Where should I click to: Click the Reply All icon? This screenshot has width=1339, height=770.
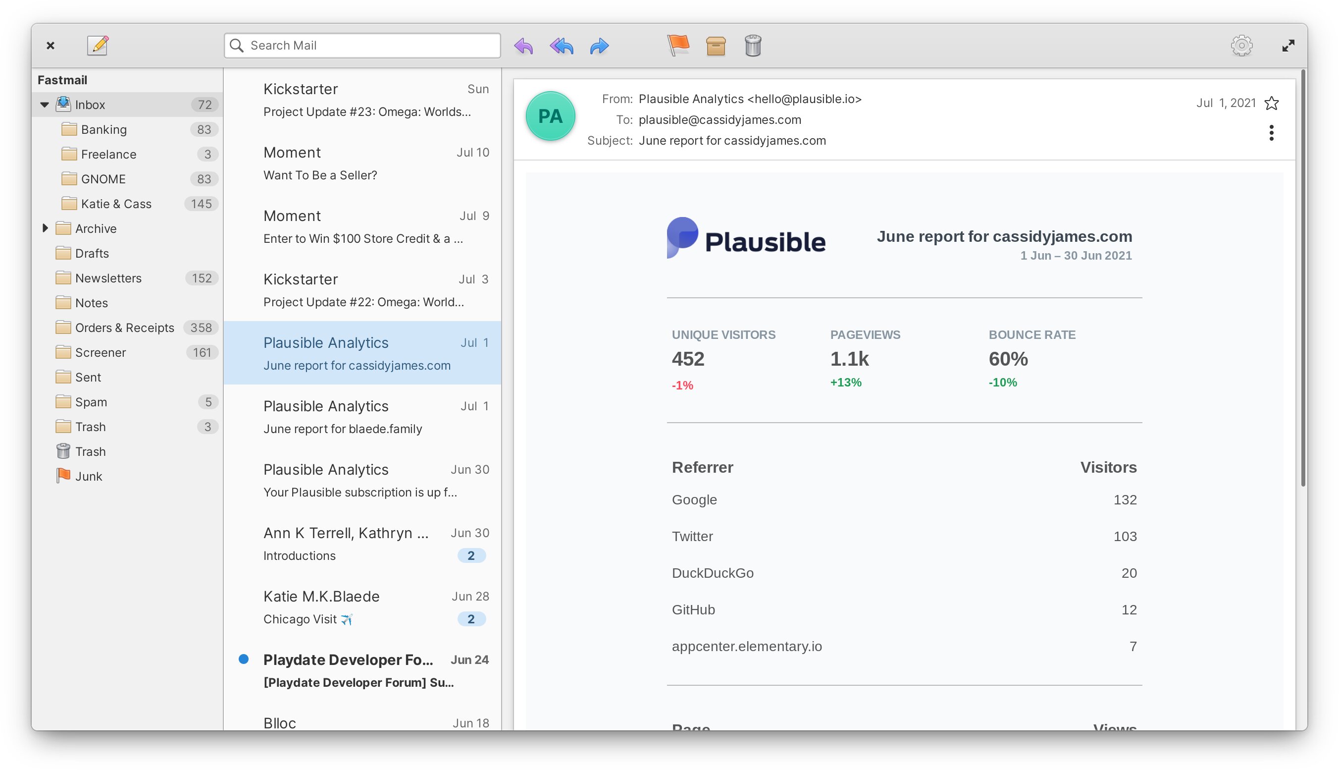click(561, 46)
